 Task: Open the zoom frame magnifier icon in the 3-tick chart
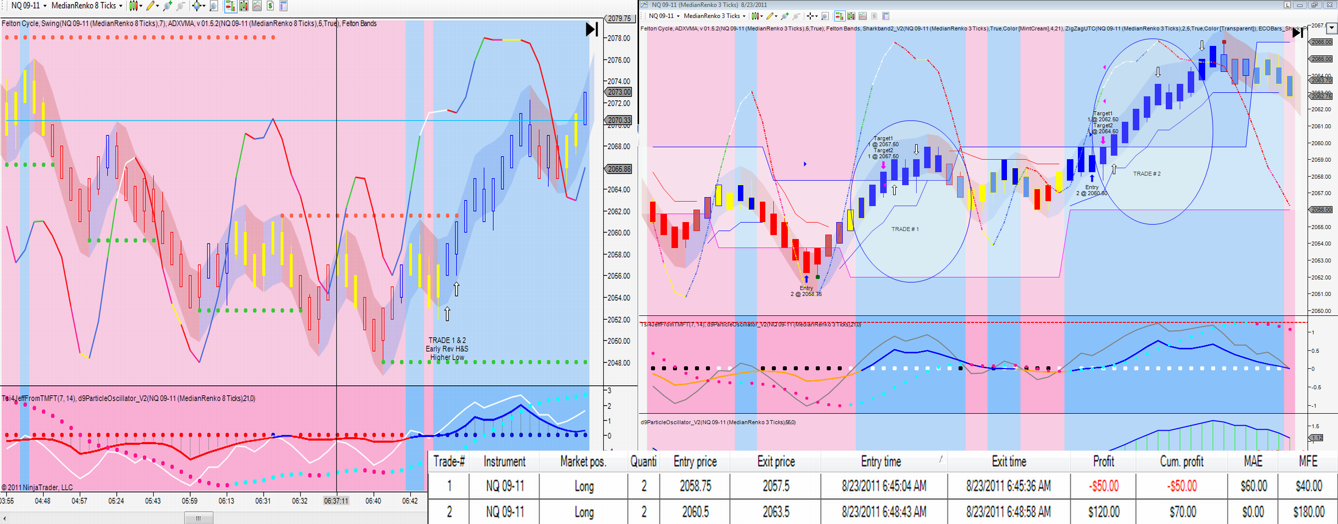point(825,16)
